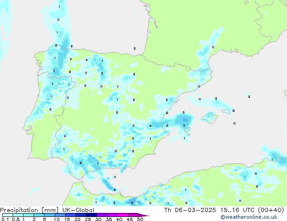Pick the 0.5–1 mm legend color swatch
The height and width of the screenshot is (221, 287).
click(18, 215)
